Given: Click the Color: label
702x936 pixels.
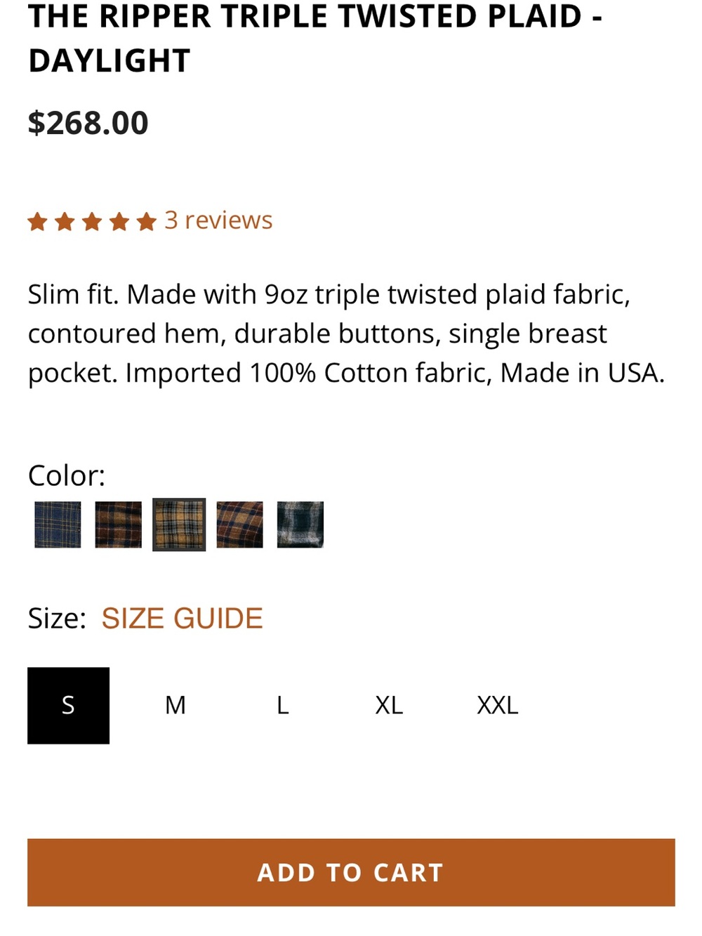Looking at the screenshot, I should coord(67,476).
